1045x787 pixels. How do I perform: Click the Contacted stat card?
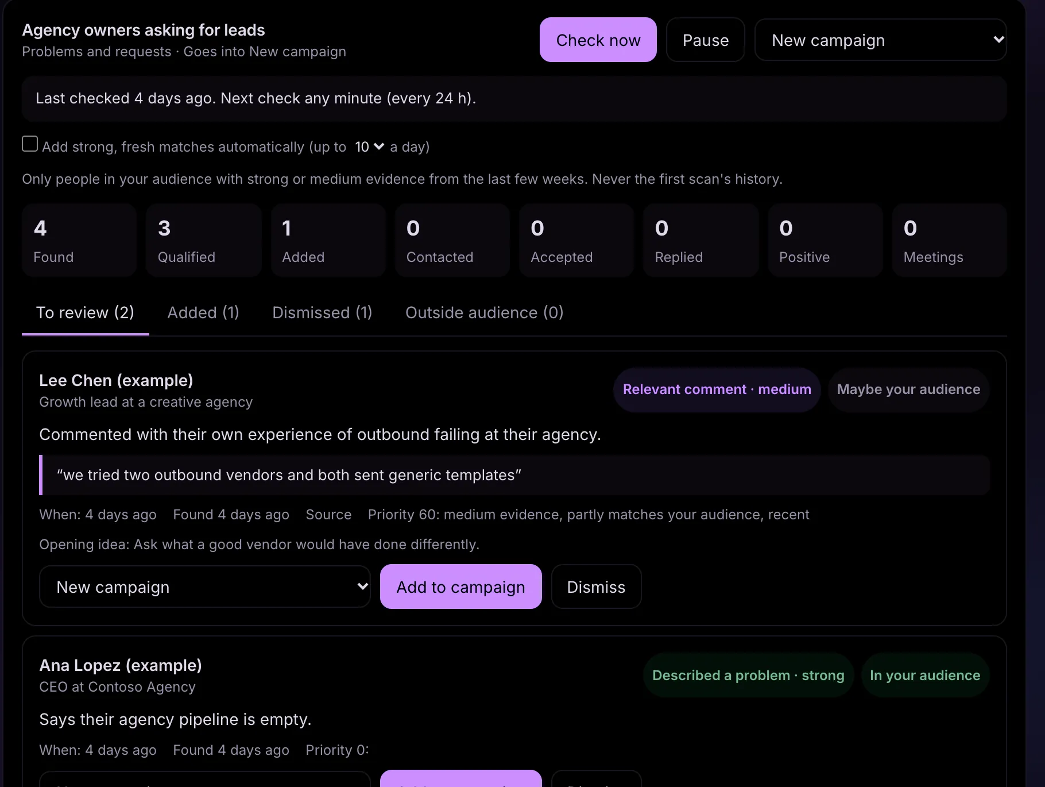(x=452, y=240)
